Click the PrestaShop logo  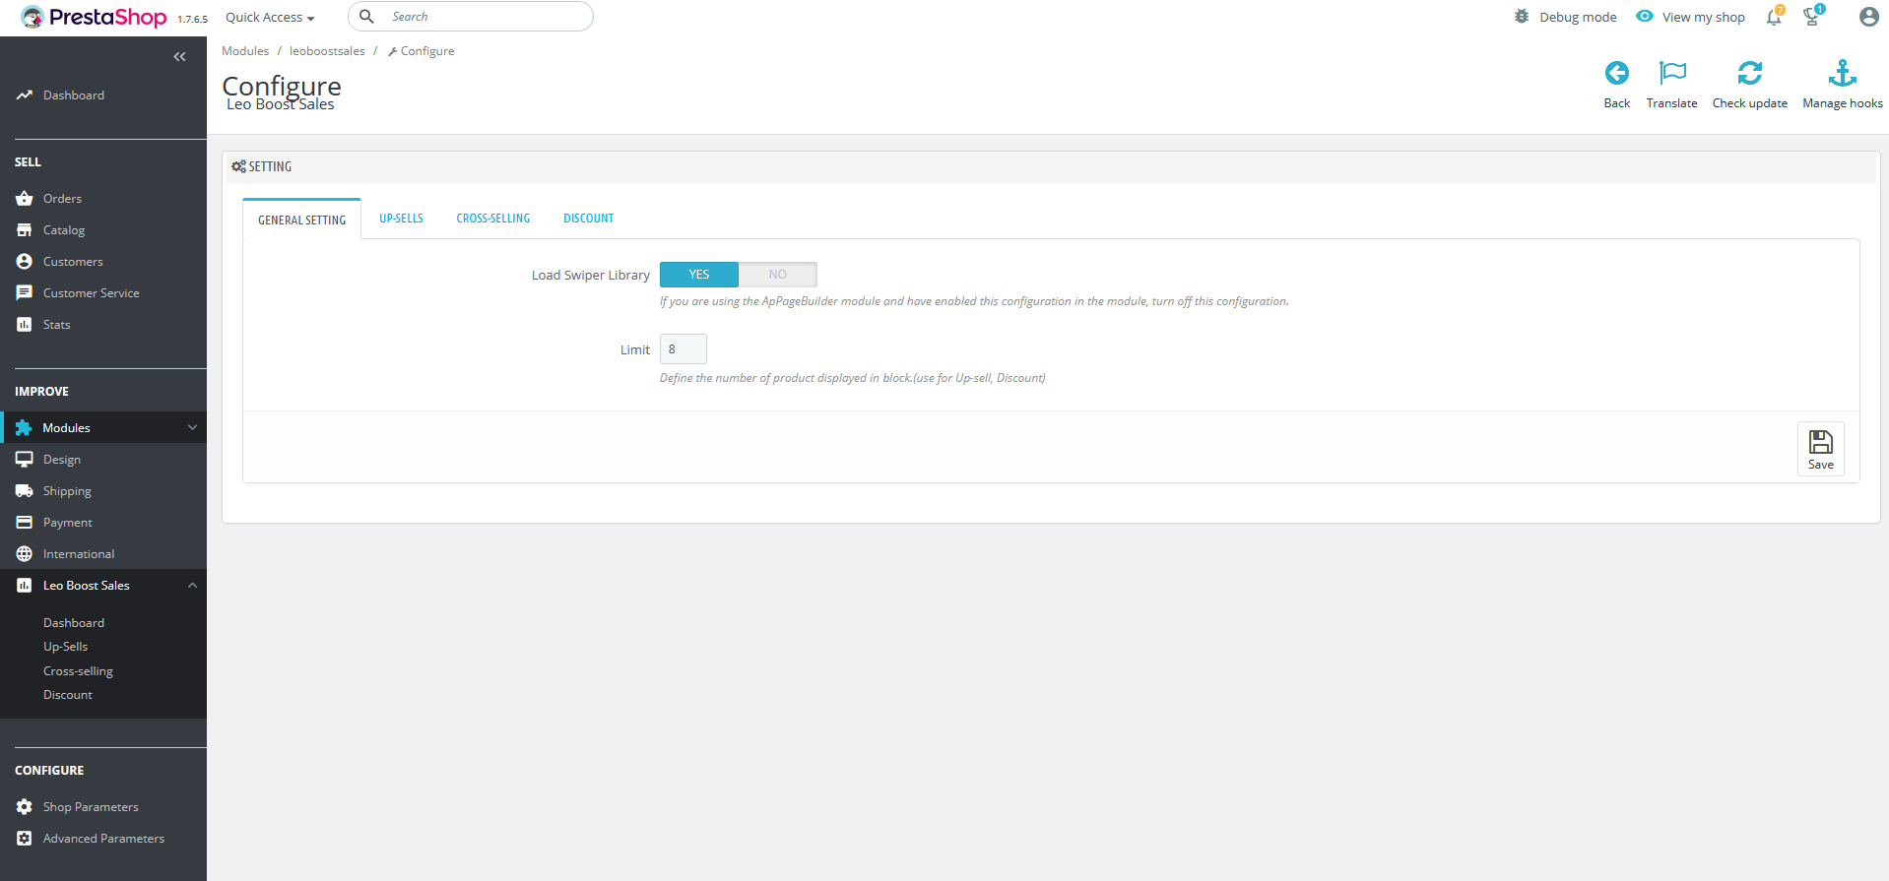point(94,17)
